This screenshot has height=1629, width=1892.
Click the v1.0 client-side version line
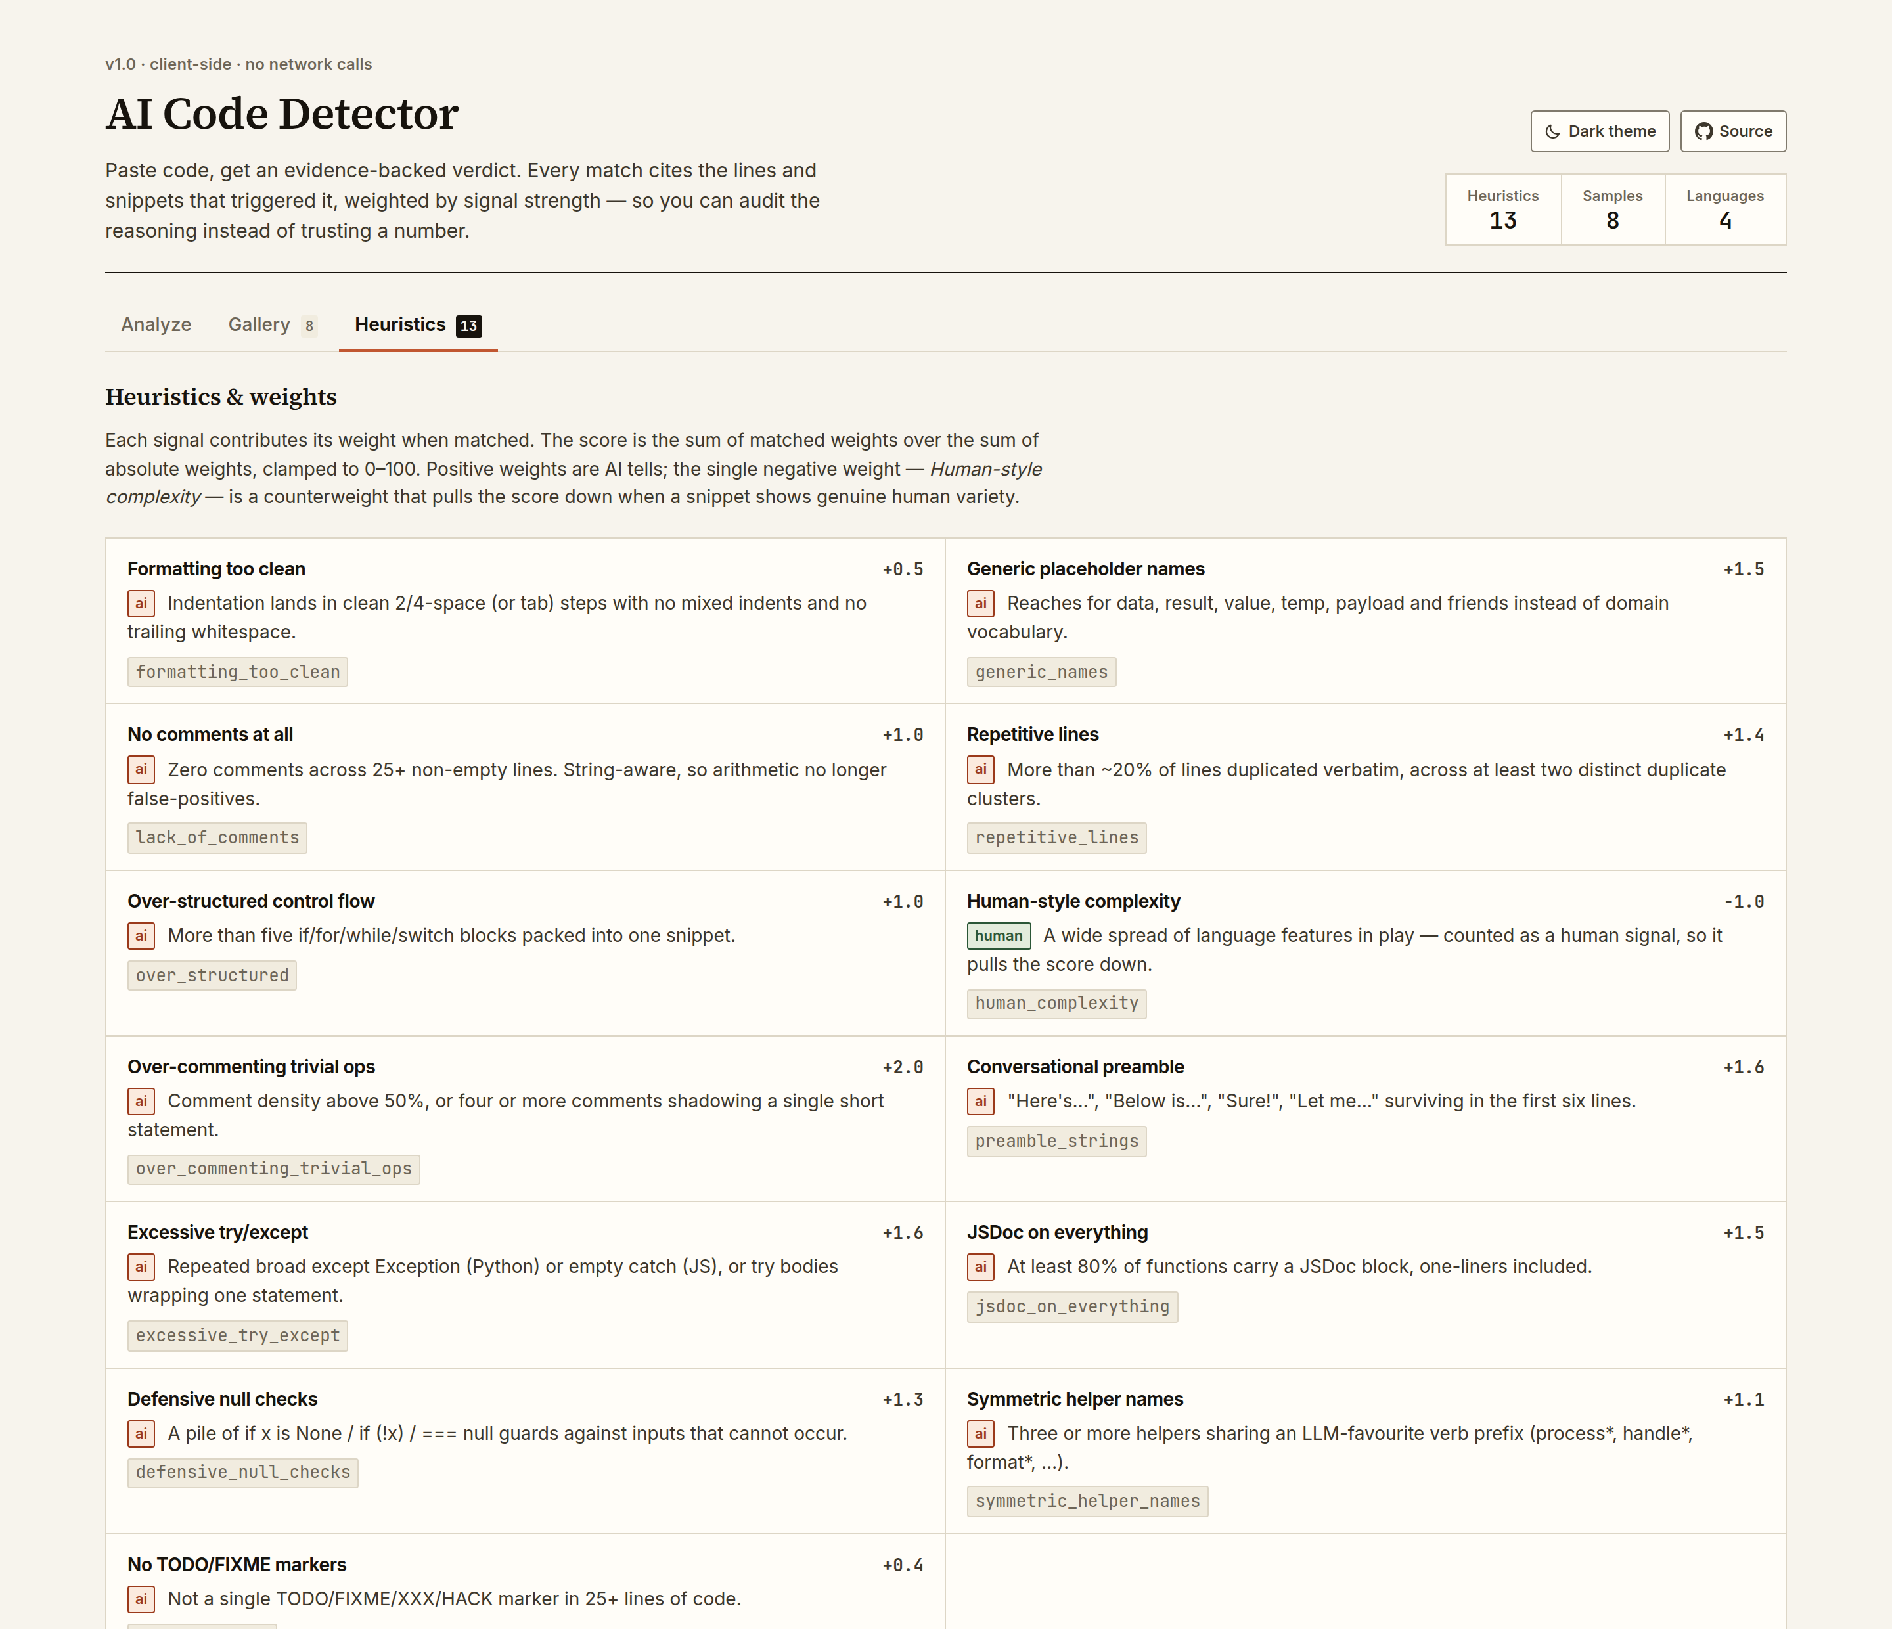point(238,64)
